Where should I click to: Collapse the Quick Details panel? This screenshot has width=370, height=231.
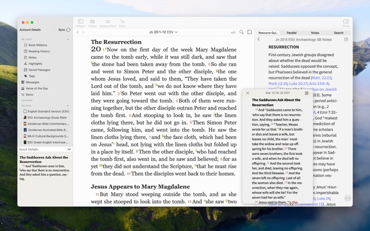(69, 149)
